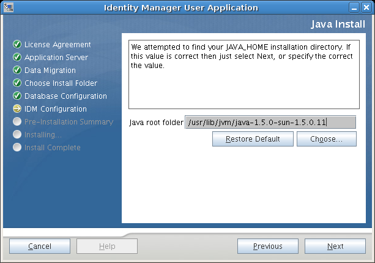Open the window menu icon in title bar
The width and height of the screenshot is (375, 263).
7,7
